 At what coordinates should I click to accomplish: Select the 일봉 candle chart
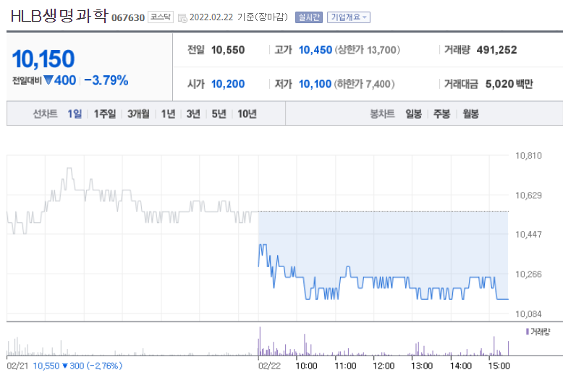(x=414, y=114)
